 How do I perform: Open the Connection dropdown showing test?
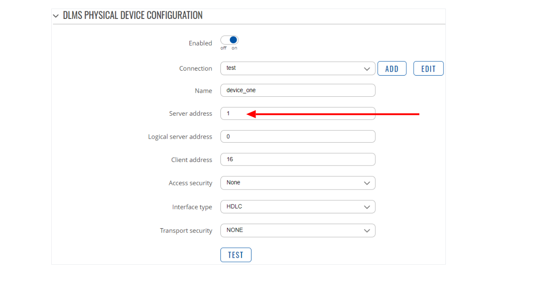(x=297, y=68)
